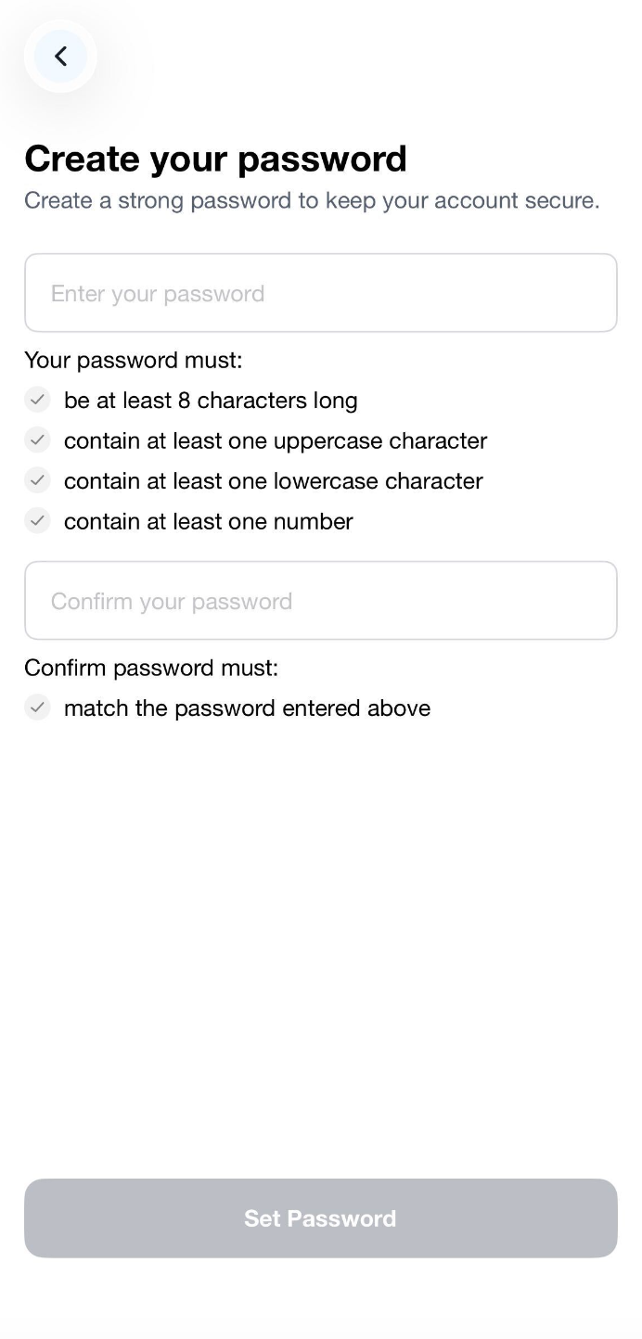
Task: Click the checkmark beside lowercase character rule
Action: click(37, 480)
